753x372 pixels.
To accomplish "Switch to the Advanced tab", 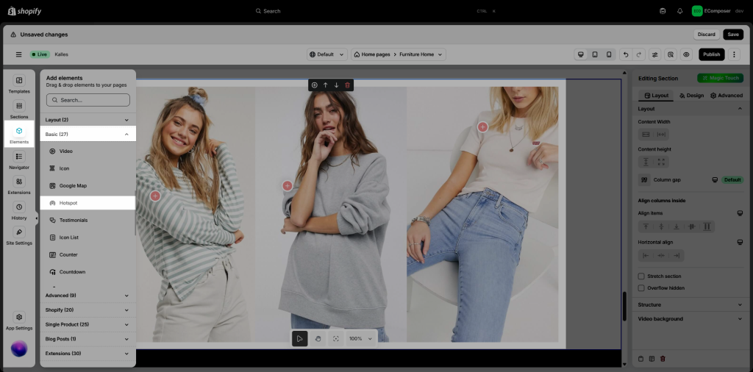I will (x=727, y=96).
